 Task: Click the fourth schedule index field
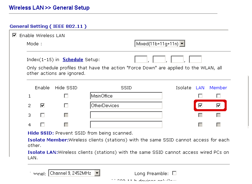point(195,59)
